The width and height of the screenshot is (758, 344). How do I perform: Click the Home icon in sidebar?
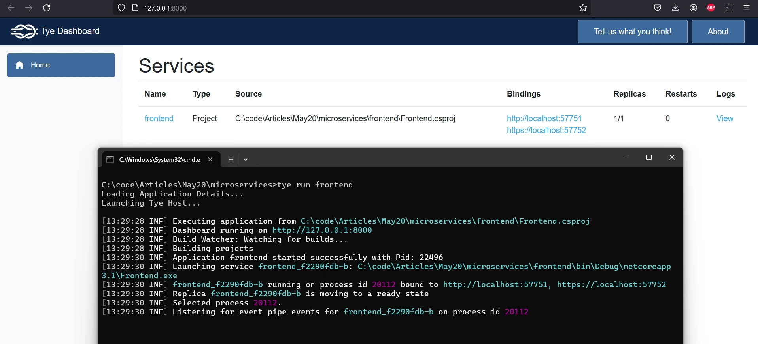19,65
